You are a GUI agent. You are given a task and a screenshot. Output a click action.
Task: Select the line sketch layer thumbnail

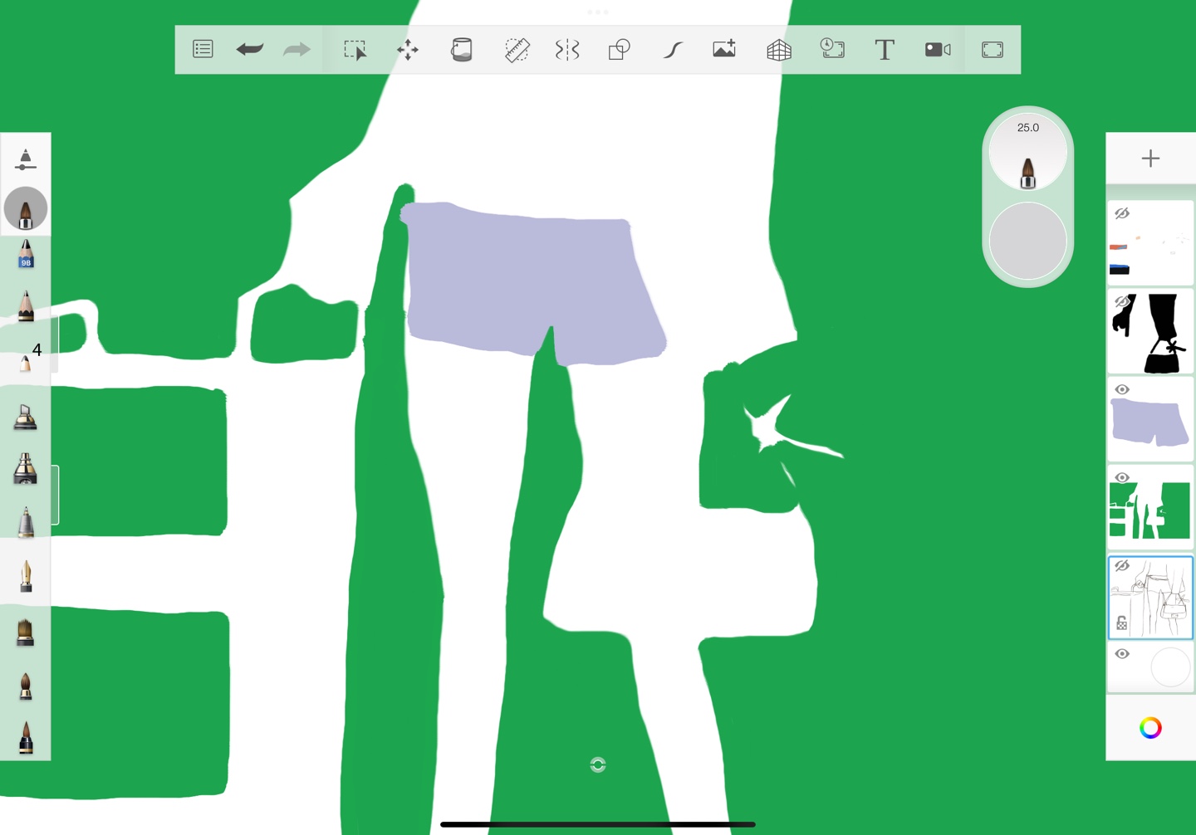1150,598
